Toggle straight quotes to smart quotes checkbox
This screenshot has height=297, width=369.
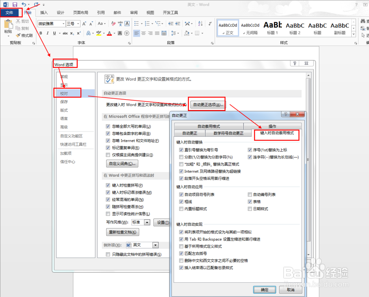coord(181,150)
